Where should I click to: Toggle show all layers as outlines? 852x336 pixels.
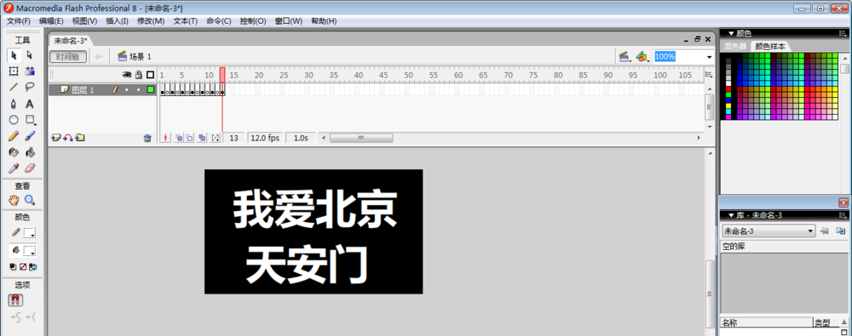151,74
